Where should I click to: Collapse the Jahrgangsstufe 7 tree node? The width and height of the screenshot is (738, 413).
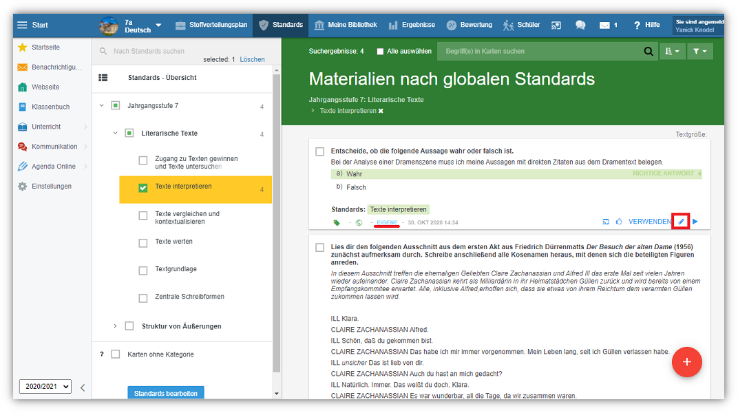(x=102, y=106)
